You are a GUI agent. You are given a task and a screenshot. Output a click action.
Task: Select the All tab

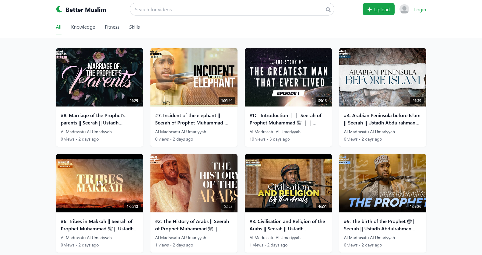[x=59, y=27]
